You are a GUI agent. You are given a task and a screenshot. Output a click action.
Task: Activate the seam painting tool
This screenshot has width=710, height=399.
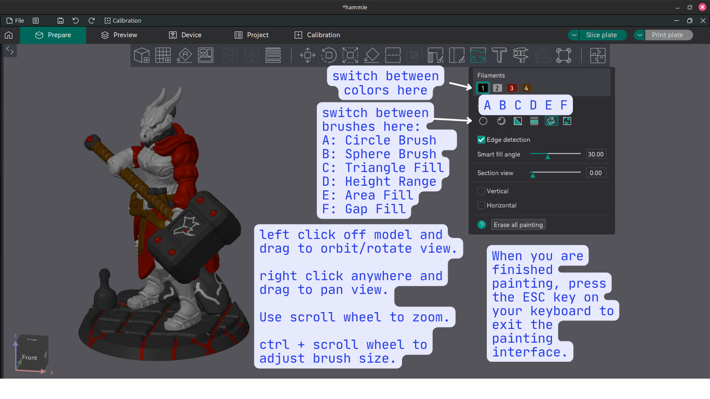[x=457, y=55]
